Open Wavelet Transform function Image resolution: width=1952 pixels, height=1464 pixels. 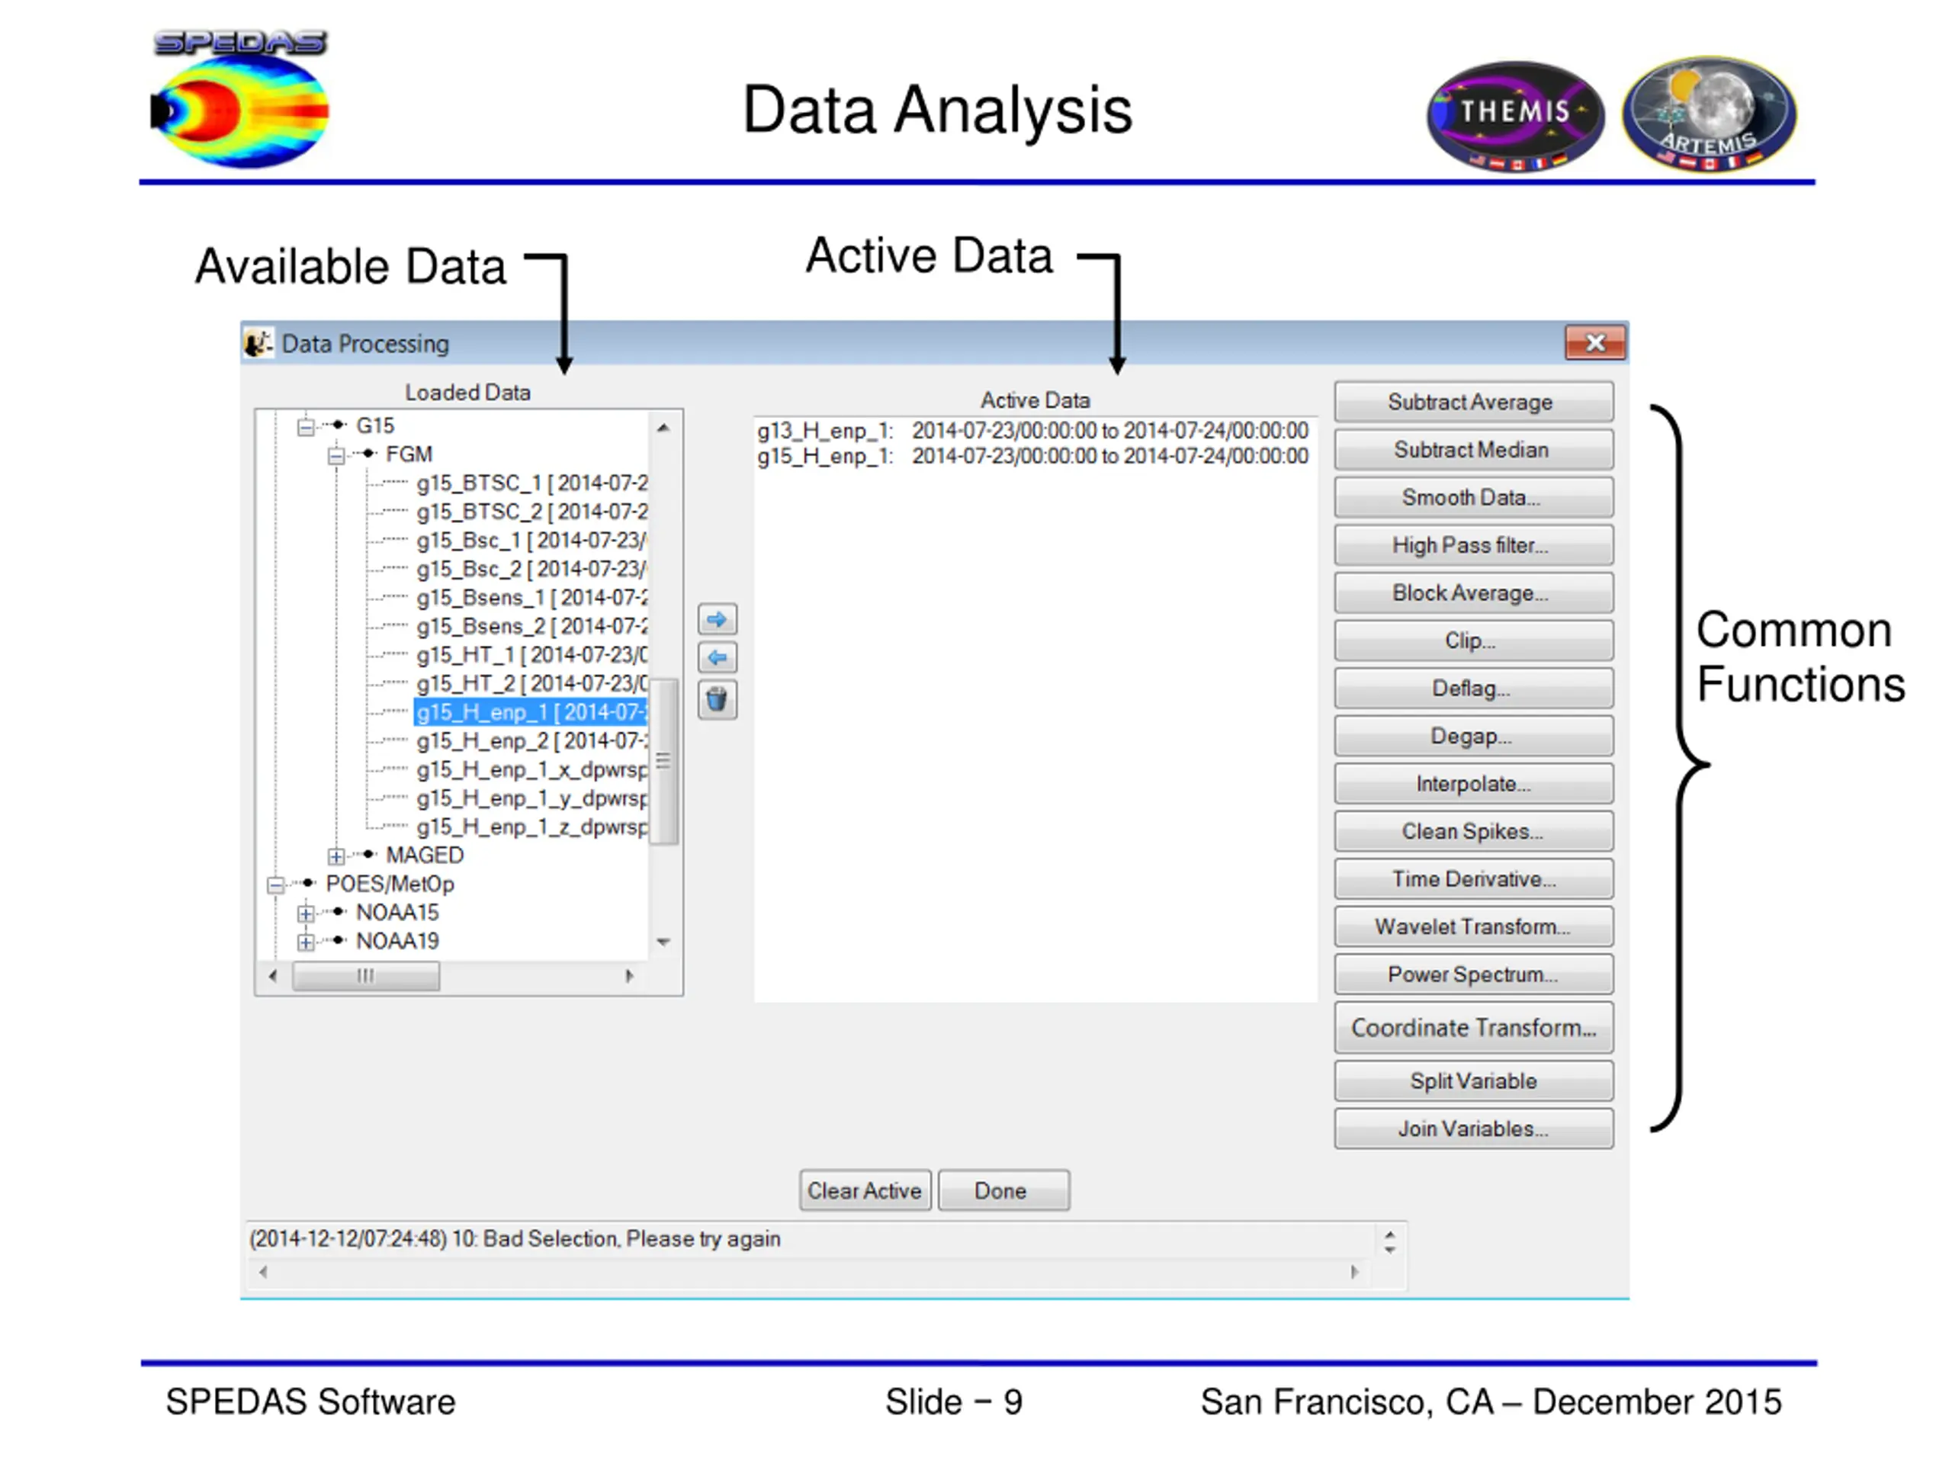[1474, 926]
